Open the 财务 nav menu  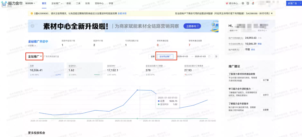(87, 3)
